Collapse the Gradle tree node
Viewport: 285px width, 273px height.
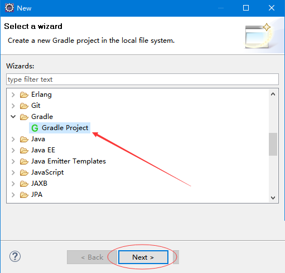tap(13, 117)
